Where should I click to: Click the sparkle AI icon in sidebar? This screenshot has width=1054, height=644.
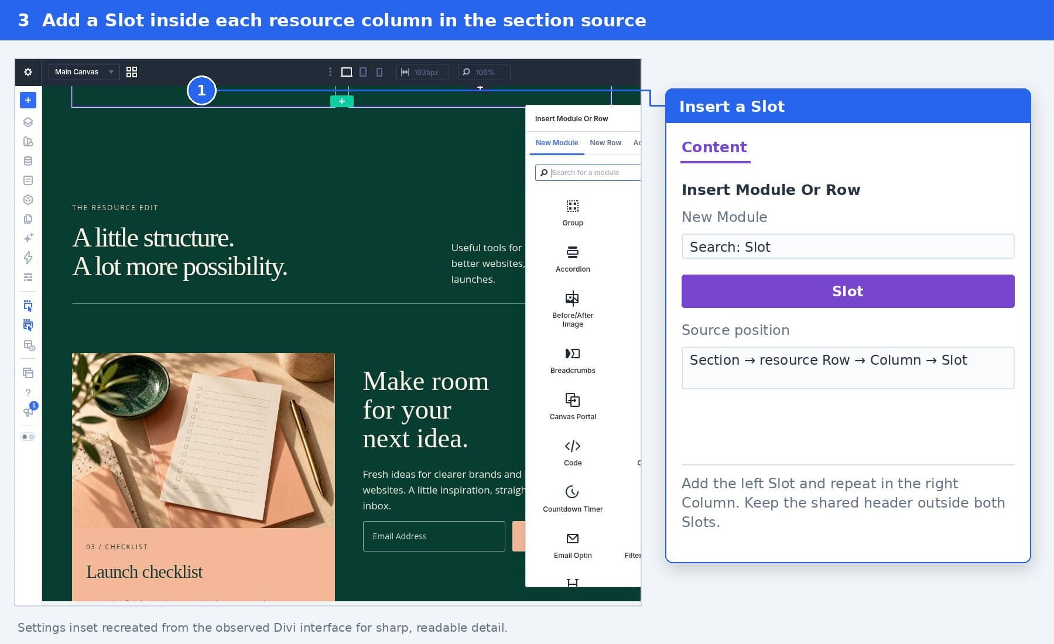click(28, 238)
